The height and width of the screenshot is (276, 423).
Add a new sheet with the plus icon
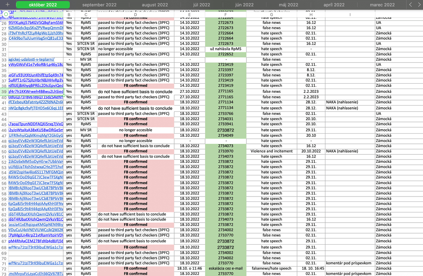7,5
